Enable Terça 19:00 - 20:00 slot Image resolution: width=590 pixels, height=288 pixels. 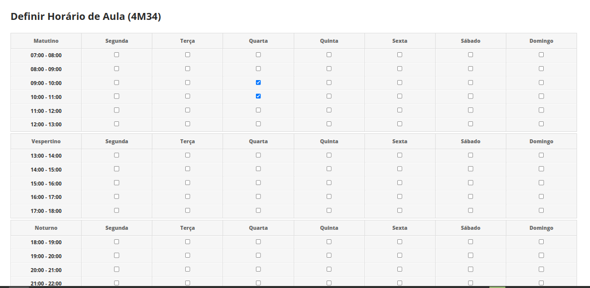click(x=188, y=256)
